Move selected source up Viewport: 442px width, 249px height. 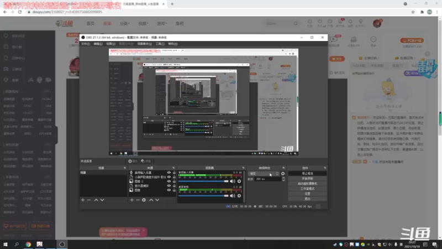[151, 200]
